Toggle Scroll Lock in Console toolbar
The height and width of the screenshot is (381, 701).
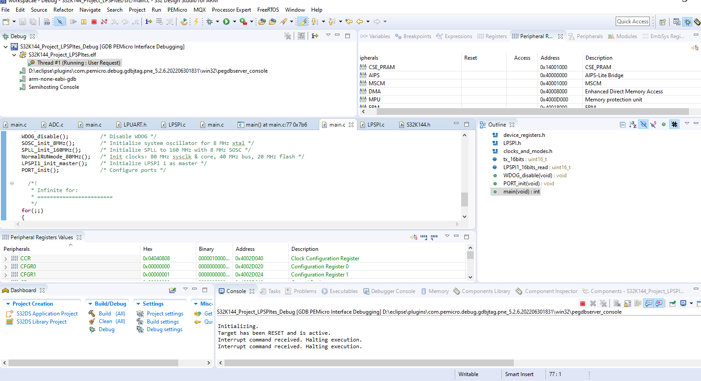click(627, 303)
